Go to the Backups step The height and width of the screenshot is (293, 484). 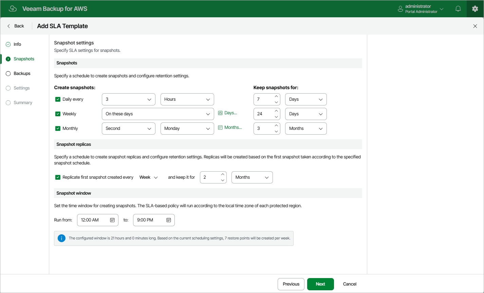pyautogui.click(x=22, y=74)
